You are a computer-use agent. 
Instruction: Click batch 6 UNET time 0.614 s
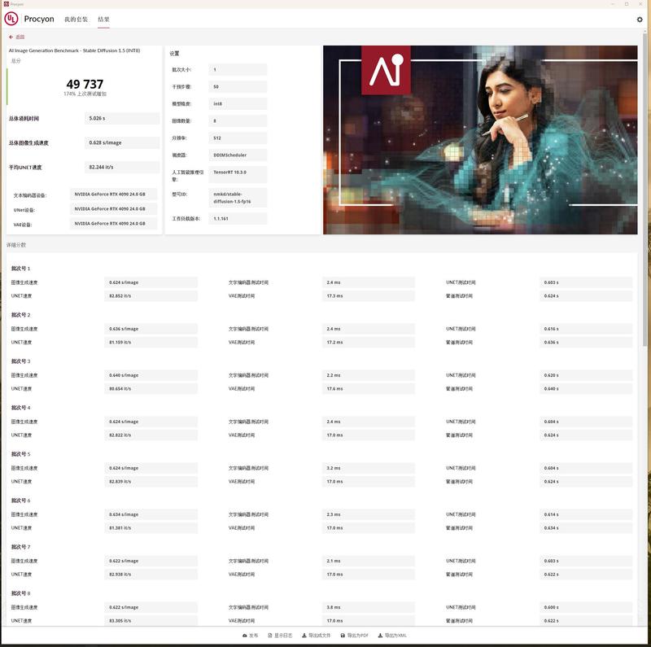click(585, 514)
